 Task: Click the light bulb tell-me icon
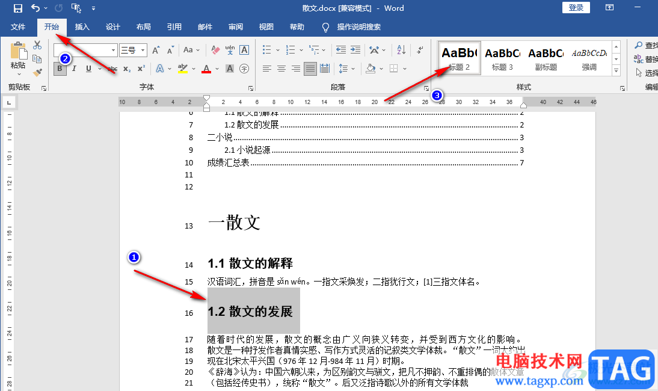click(325, 27)
